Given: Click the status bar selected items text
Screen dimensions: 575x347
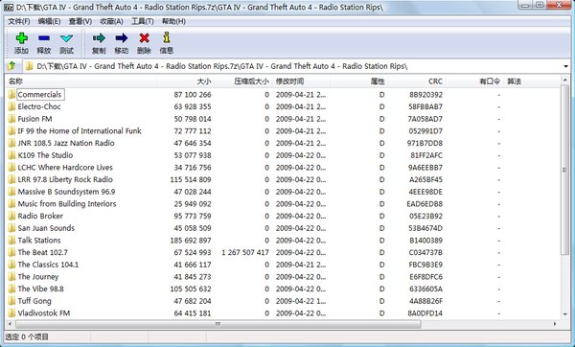Looking at the screenshot, I should coord(27,336).
